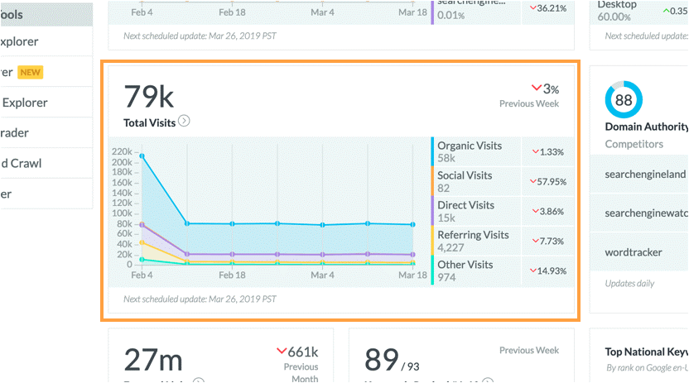The width and height of the screenshot is (689, 383).
Task: Click the red down arrow beside 661k
Action: click(282, 351)
